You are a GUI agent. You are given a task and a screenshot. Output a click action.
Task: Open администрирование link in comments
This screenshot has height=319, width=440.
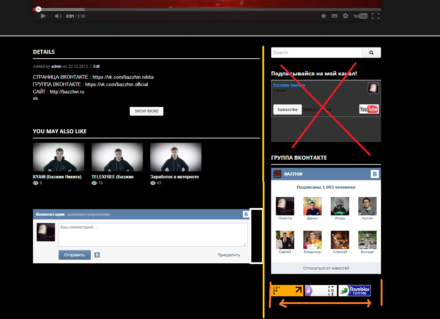(89, 214)
